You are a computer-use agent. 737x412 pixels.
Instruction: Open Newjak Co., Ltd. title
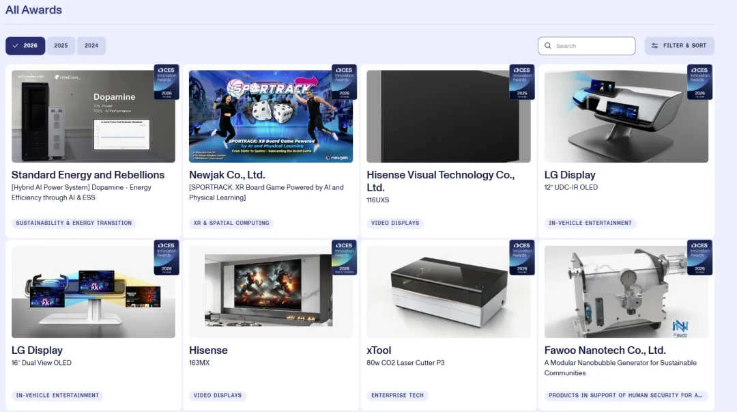pyautogui.click(x=227, y=175)
